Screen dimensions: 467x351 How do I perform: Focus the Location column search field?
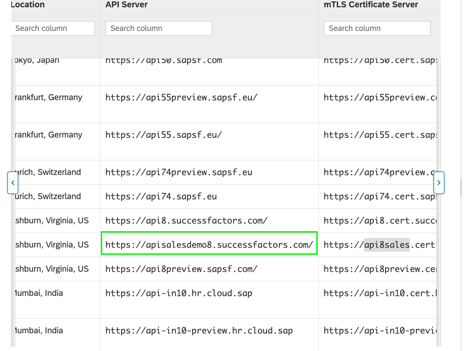(53, 28)
